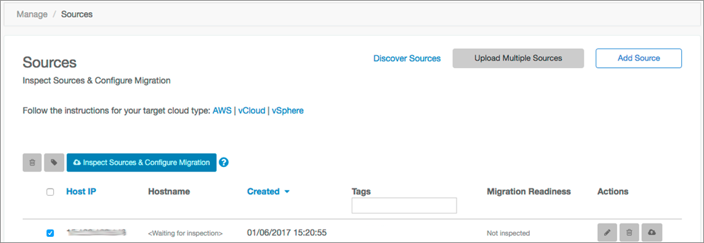The width and height of the screenshot is (704, 243).
Task: Click the Tags filter input field
Action: (404, 205)
